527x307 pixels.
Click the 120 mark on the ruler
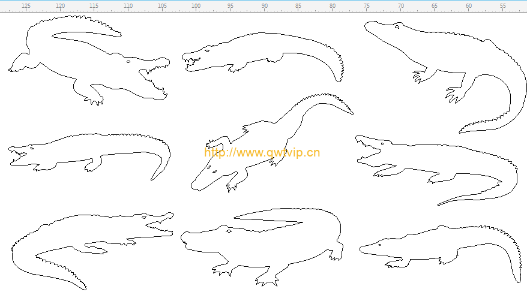60,6
